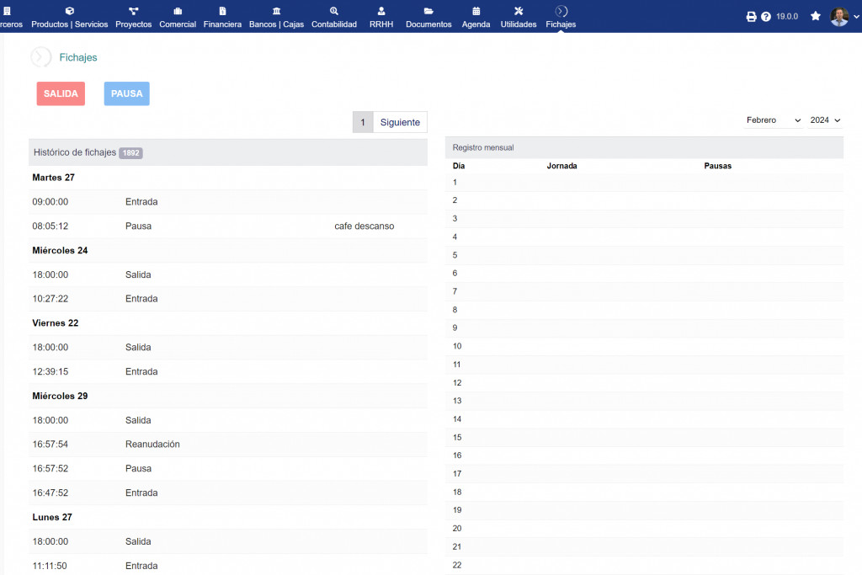Image resolution: width=862 pixels, height=575 pixels.
Task: Click the bookmarks star icon
Action: 815,16
